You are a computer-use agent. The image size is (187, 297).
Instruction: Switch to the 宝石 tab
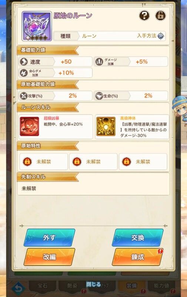click(42, 285)
